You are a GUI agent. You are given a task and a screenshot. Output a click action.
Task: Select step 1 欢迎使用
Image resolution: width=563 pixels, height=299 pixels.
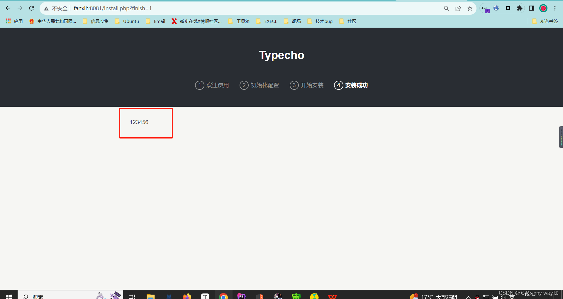(212, 85)
